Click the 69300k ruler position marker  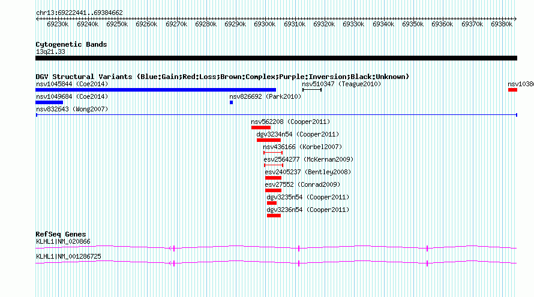click(x=265, y=24)
